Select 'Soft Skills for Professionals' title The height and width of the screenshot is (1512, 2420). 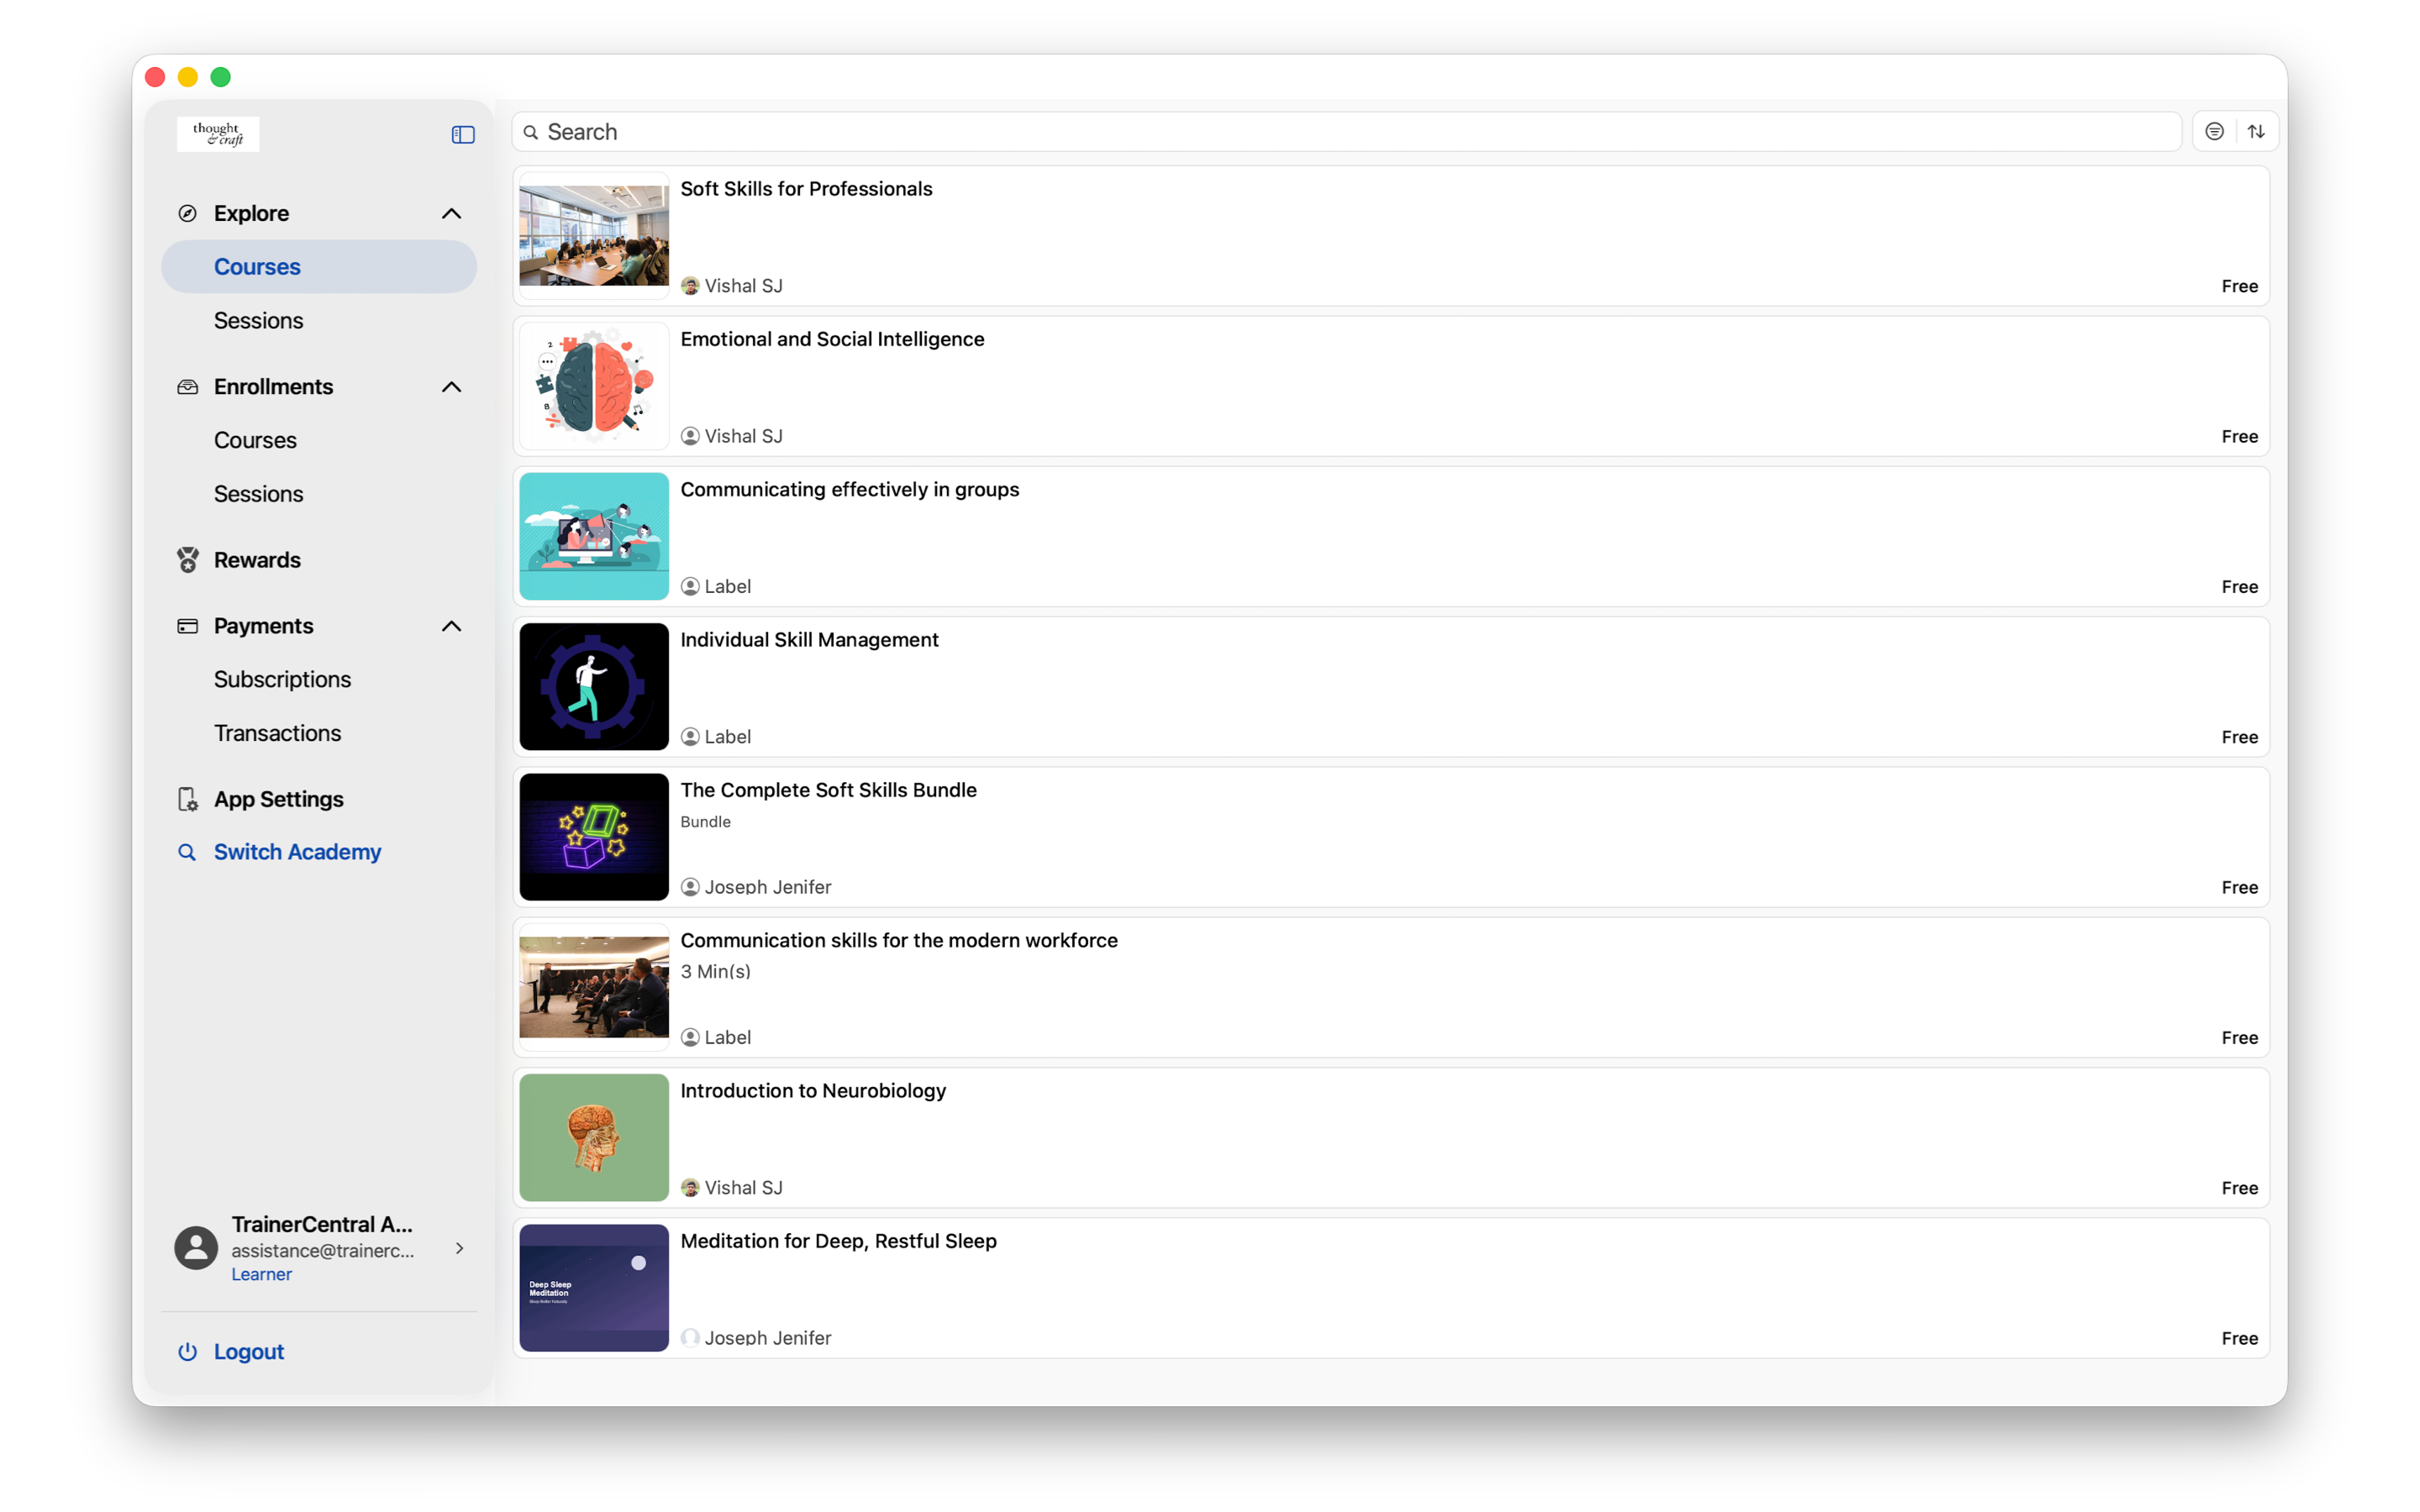pos(806,189)
